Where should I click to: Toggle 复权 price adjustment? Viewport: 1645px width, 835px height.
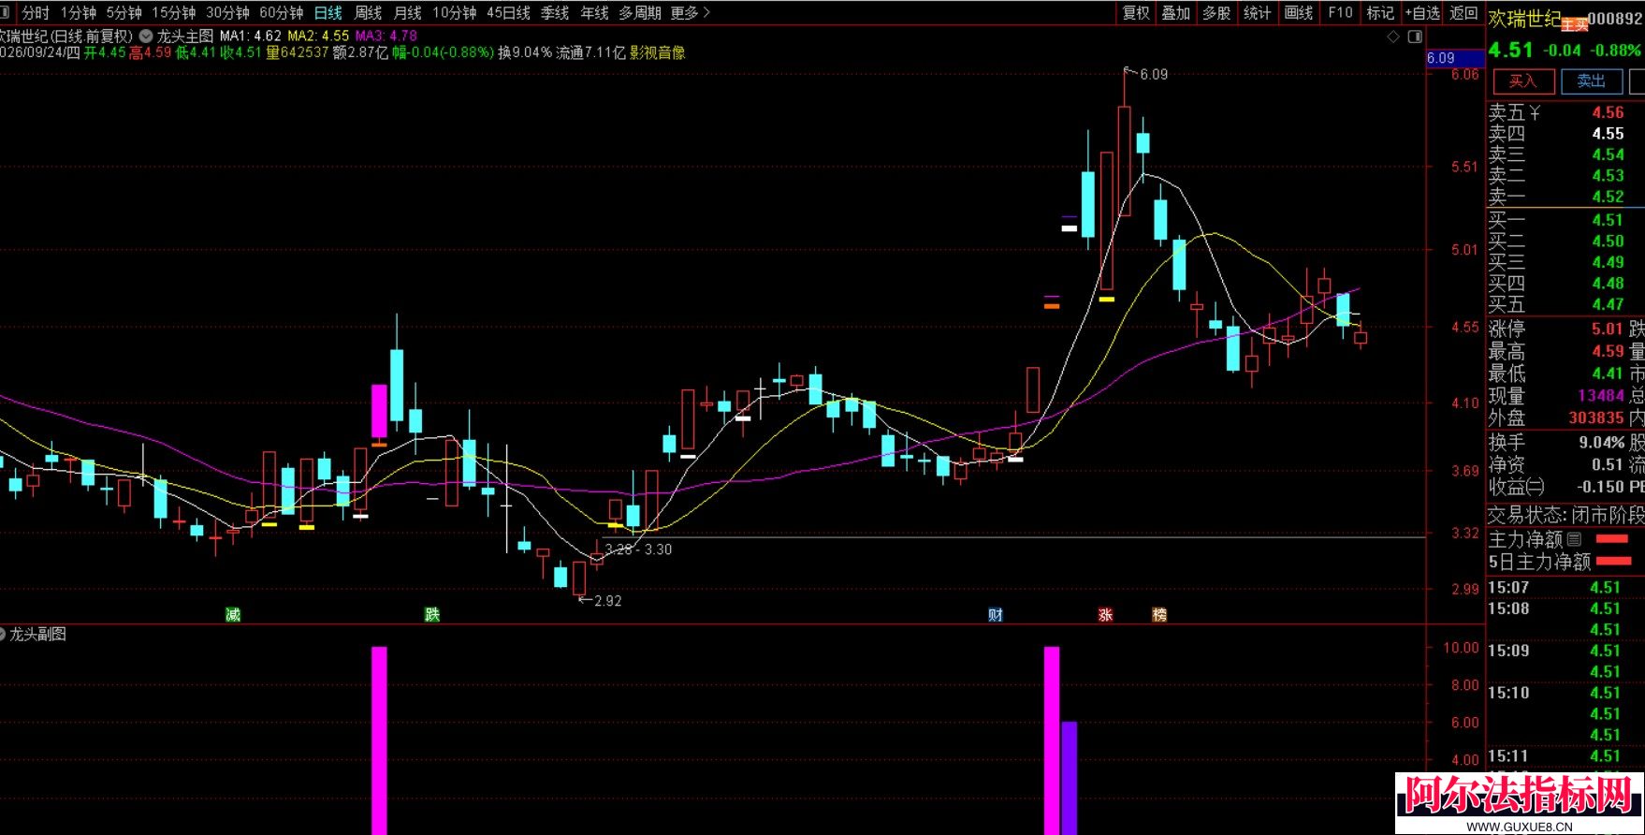click(x=1136, y=12)
